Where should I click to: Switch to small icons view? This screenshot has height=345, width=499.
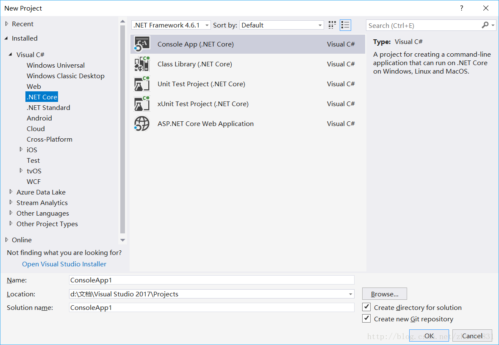tap(332, 25)
